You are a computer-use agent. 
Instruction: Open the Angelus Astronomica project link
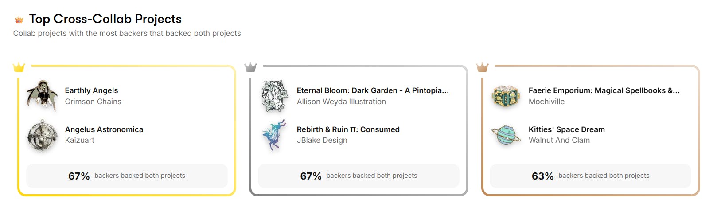click(104, 129)
